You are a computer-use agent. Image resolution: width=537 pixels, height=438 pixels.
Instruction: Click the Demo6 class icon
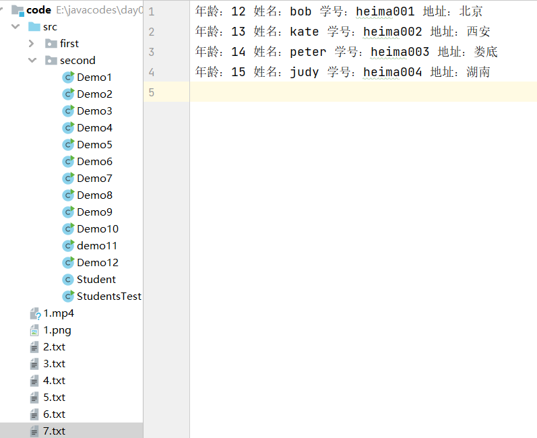(68, 161)
